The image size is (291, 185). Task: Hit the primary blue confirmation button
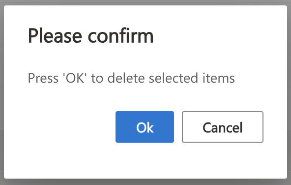(x=145, y=127)
